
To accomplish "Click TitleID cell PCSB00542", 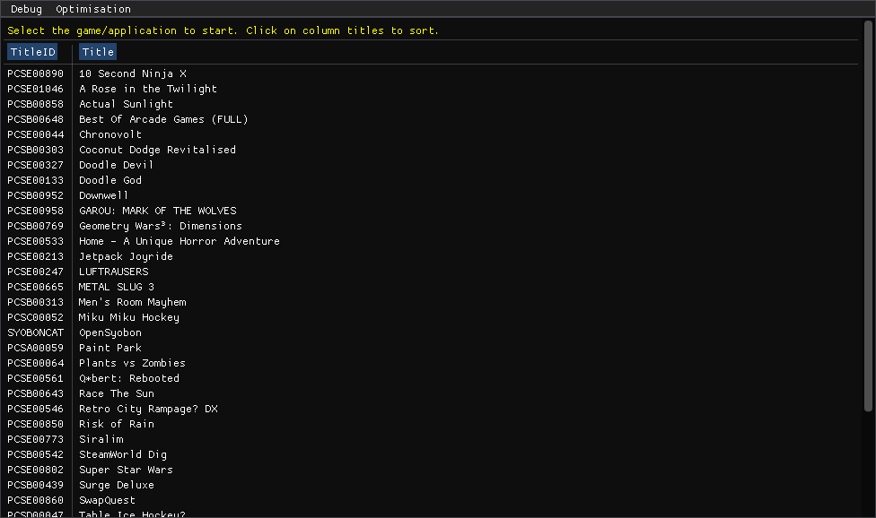I will click(x=36, y=454).
